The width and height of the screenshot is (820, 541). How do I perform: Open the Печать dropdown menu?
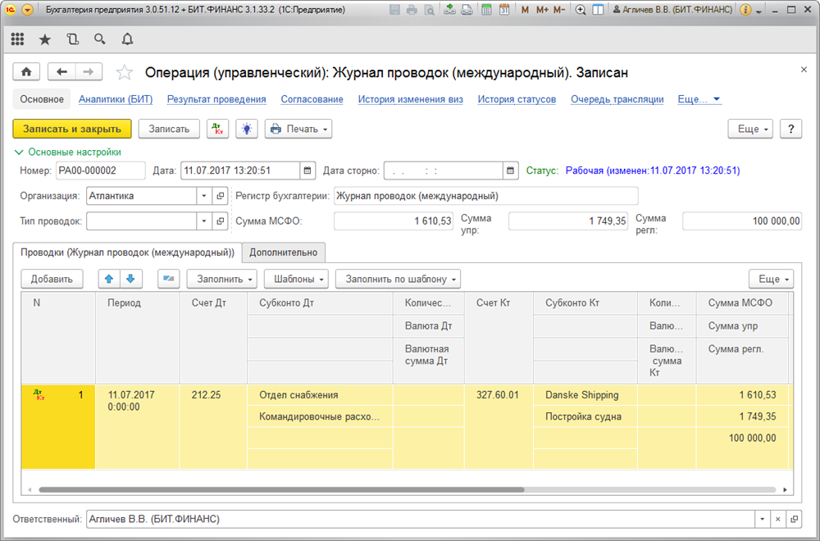(298, 129)
